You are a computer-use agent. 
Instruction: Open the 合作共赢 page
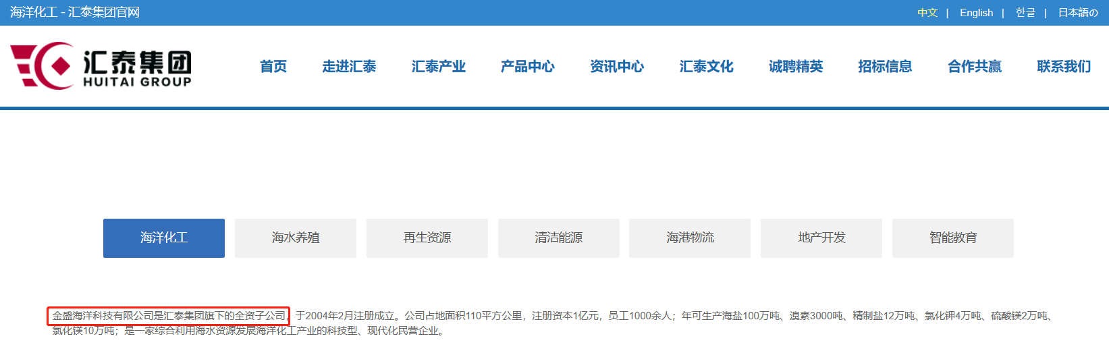point(975,66)
